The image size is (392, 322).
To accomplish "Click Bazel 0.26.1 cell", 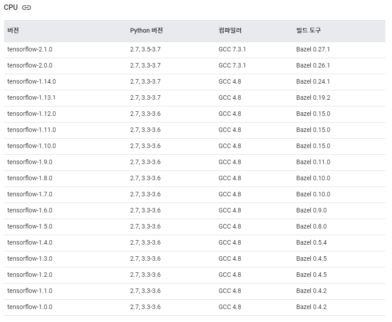I will click(313, 65).
